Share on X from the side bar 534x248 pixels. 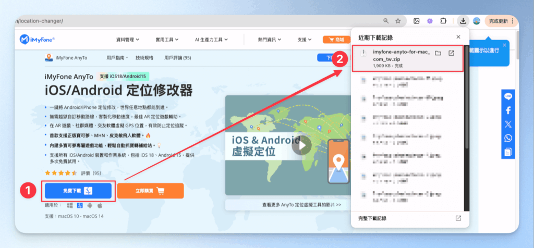[508, 124]
